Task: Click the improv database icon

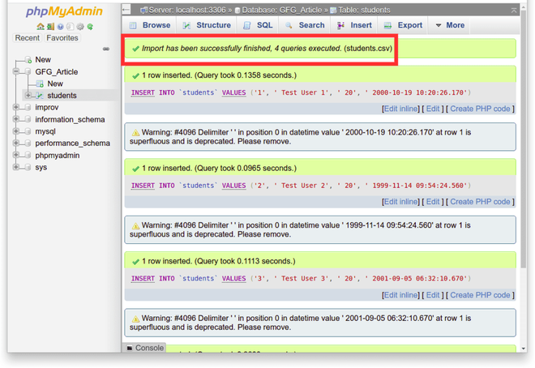Action: [28, 108]
